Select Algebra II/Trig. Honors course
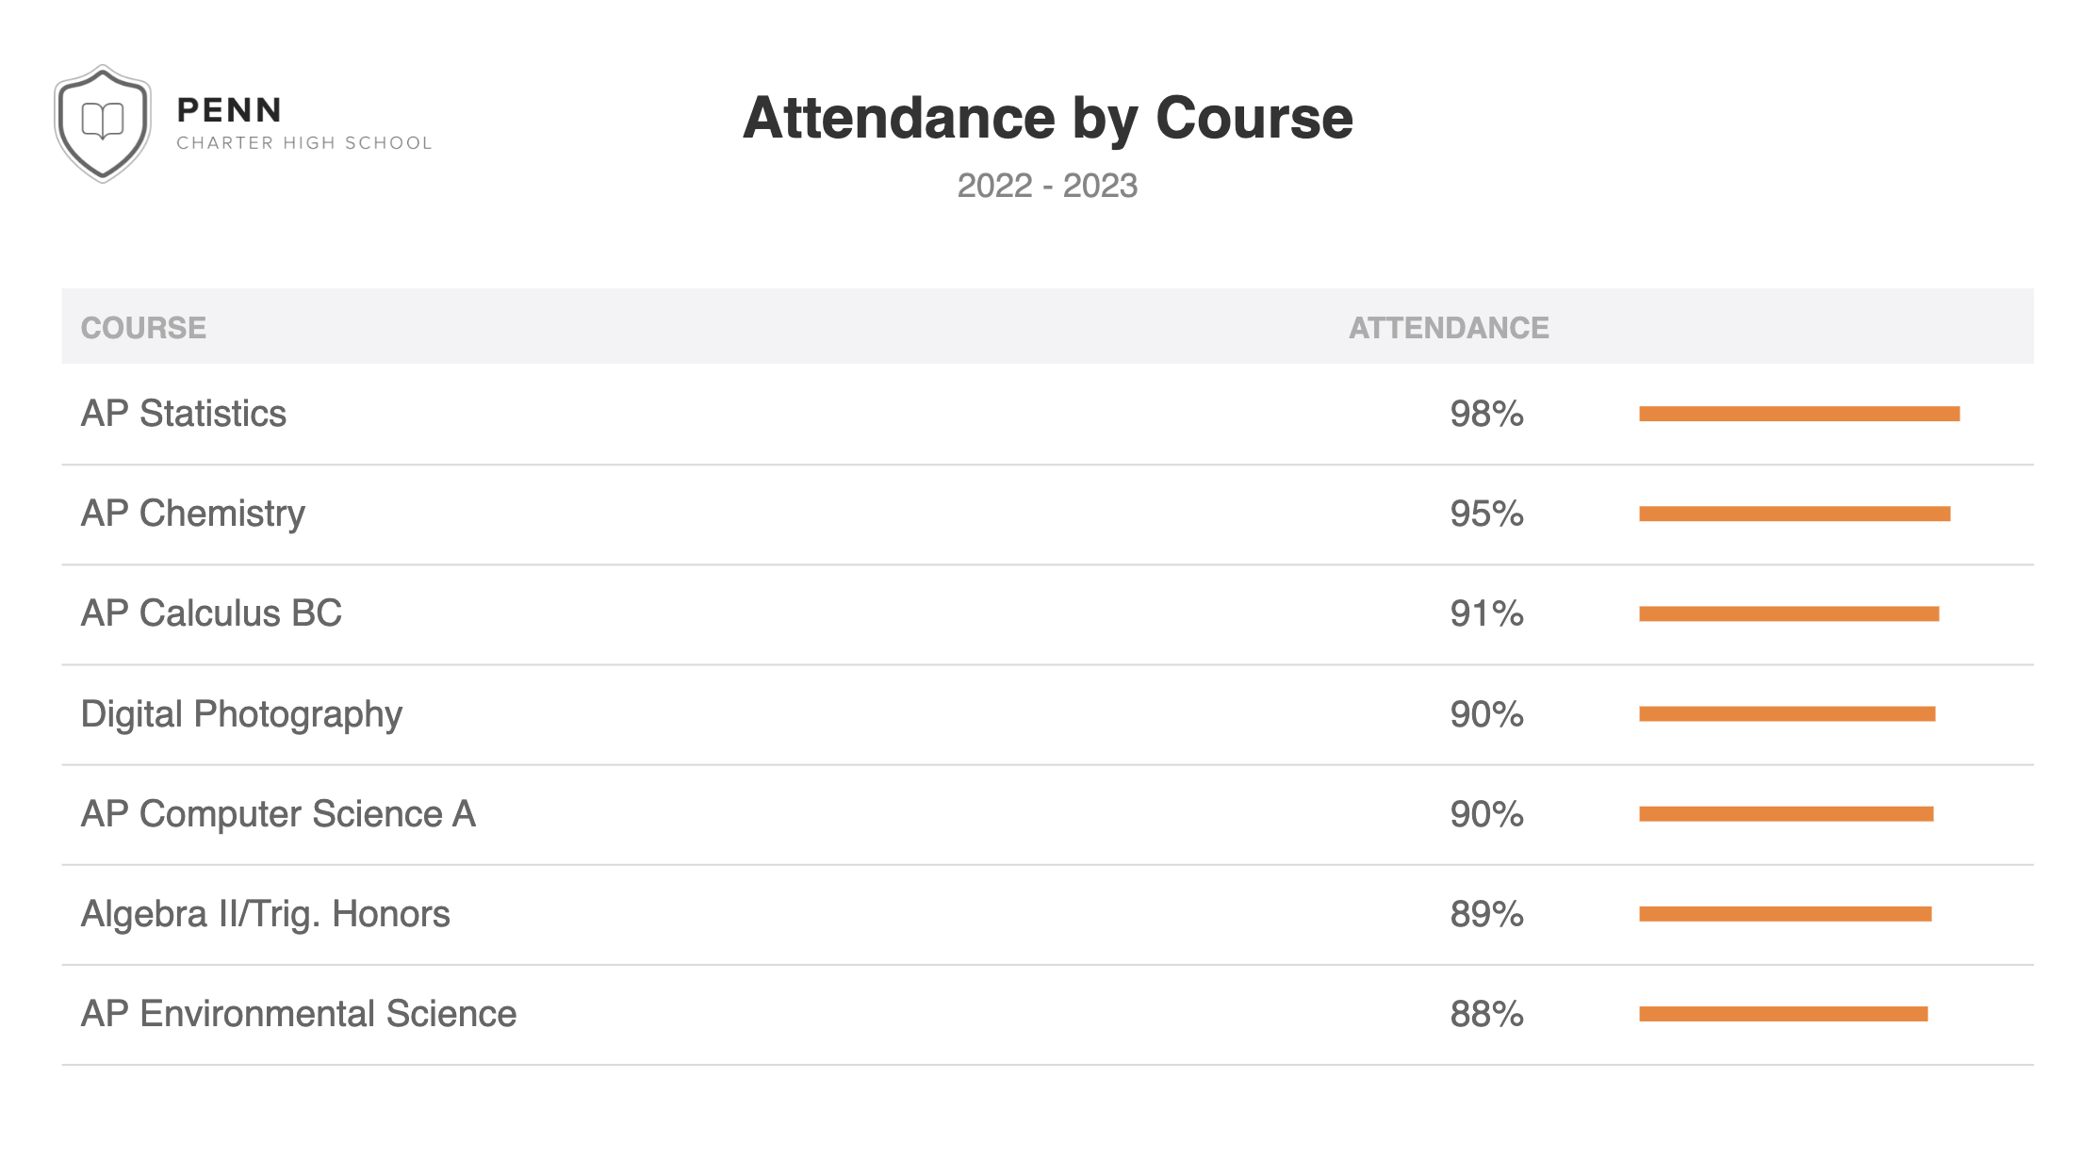The height and width of the screenshot is (1176, 2098). point(265,914)
